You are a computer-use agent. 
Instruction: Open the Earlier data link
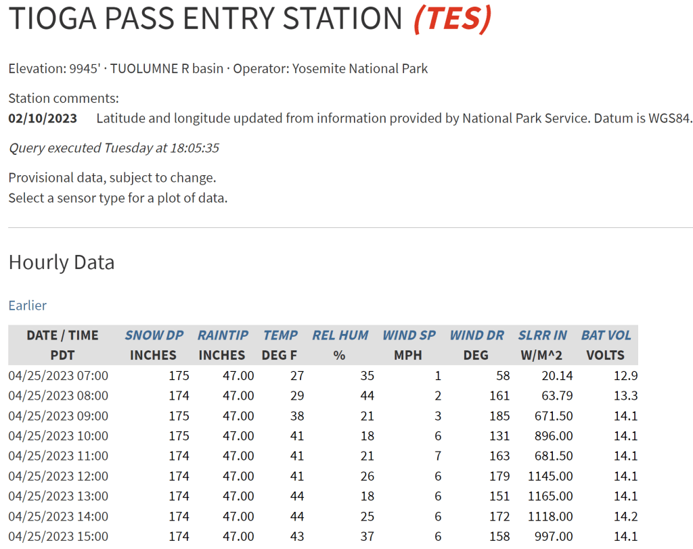coord(28,306)
